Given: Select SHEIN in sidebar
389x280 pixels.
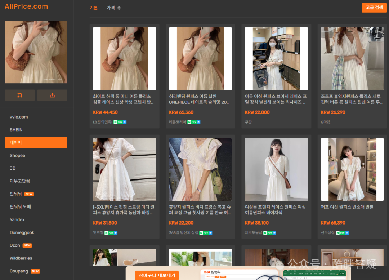Looking at the screenshot, I should click(16, 130).
